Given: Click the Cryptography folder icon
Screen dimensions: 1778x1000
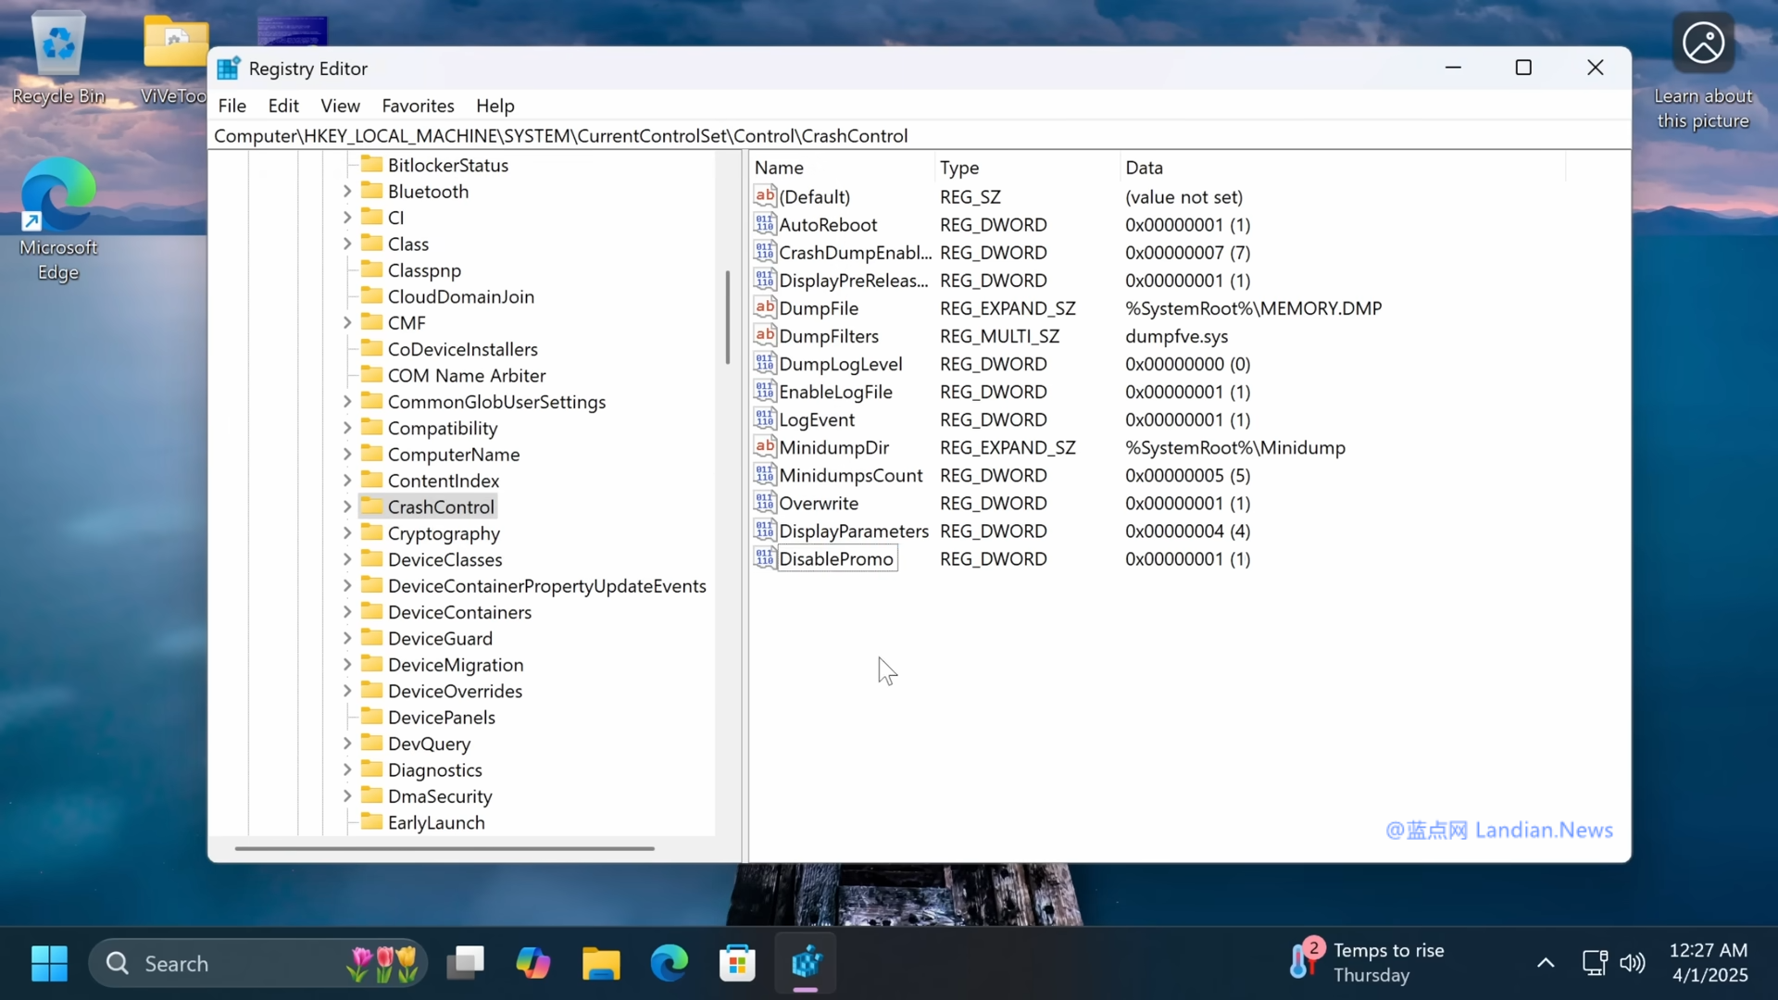Looking at the screenshot, I should (371, 532).
